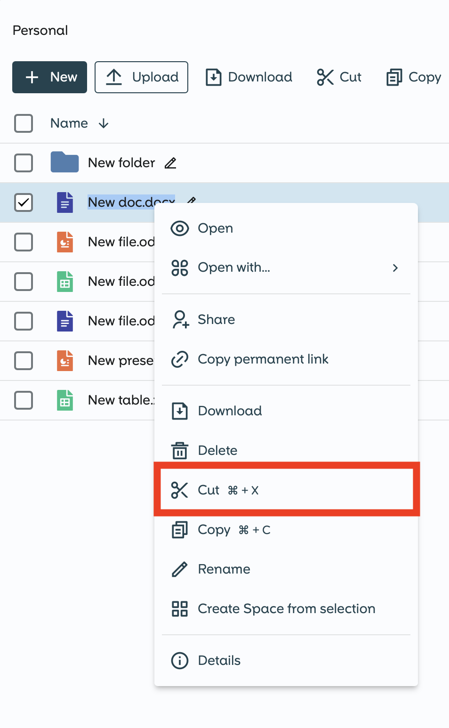Click the Copy permanent link option
Image resolution: width=449 pixels, height=728 pixels.
[263, 359]
